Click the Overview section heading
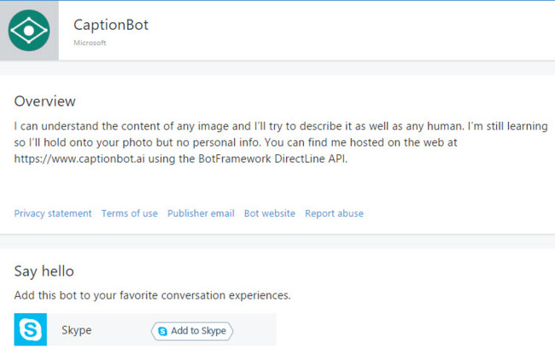Image resolution: width=555 pixels, height=354 pixels. [x=45, y=102]
